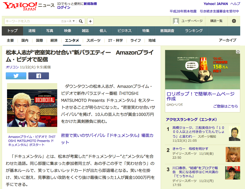Click the image caption link under photo
Image resolution: width=245 pixels, height=189 pixels.
[32, 141]
